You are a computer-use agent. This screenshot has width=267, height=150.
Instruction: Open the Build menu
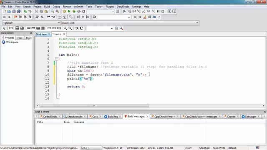[47, 7]
